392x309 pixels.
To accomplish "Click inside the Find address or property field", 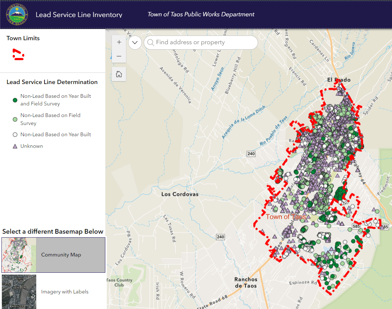I will 195,42.
